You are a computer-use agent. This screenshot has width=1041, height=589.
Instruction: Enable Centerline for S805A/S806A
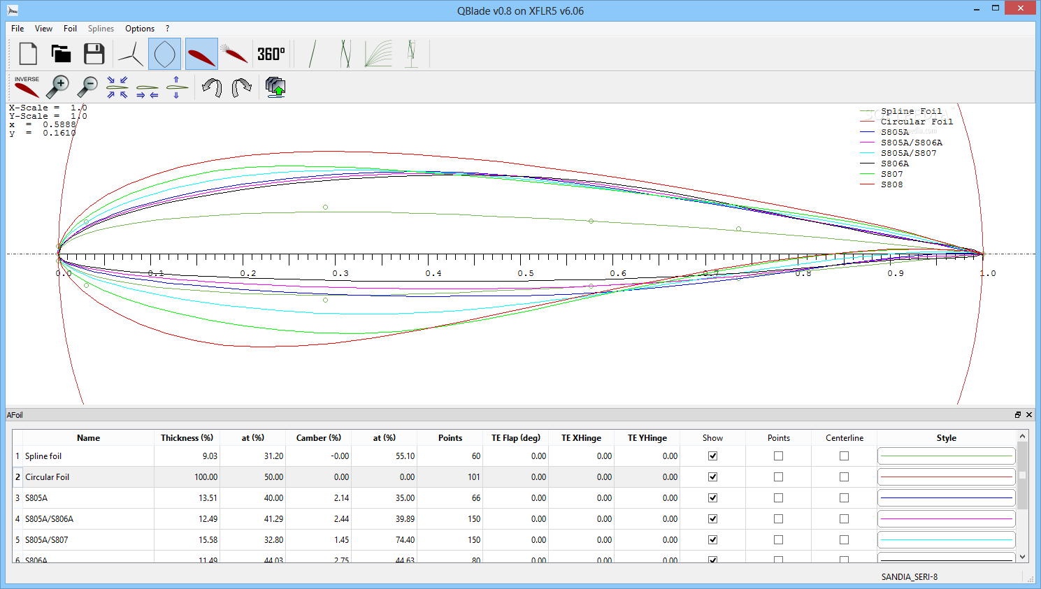click(x=844, y=518)
